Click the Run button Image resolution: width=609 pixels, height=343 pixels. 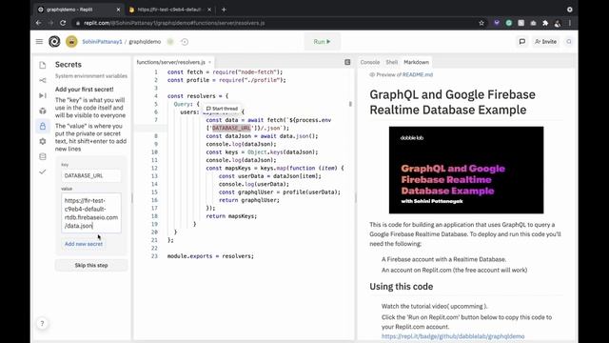point(322,42)
